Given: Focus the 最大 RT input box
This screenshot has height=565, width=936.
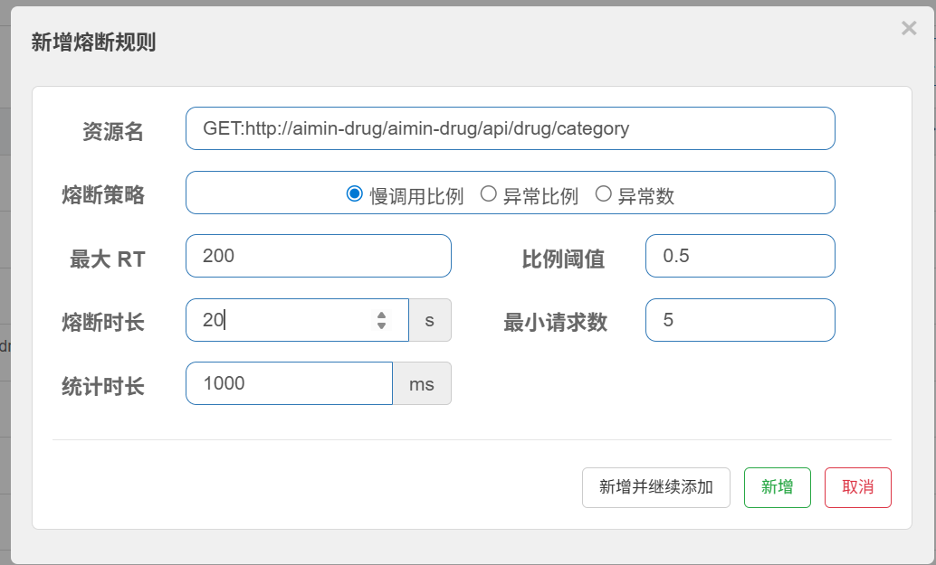Looking at the screenshot, I should coord(318,256).
